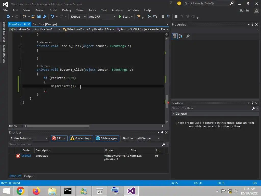
Task: Open the Build + IntelliSense dropdown
Action: point(141,138)
